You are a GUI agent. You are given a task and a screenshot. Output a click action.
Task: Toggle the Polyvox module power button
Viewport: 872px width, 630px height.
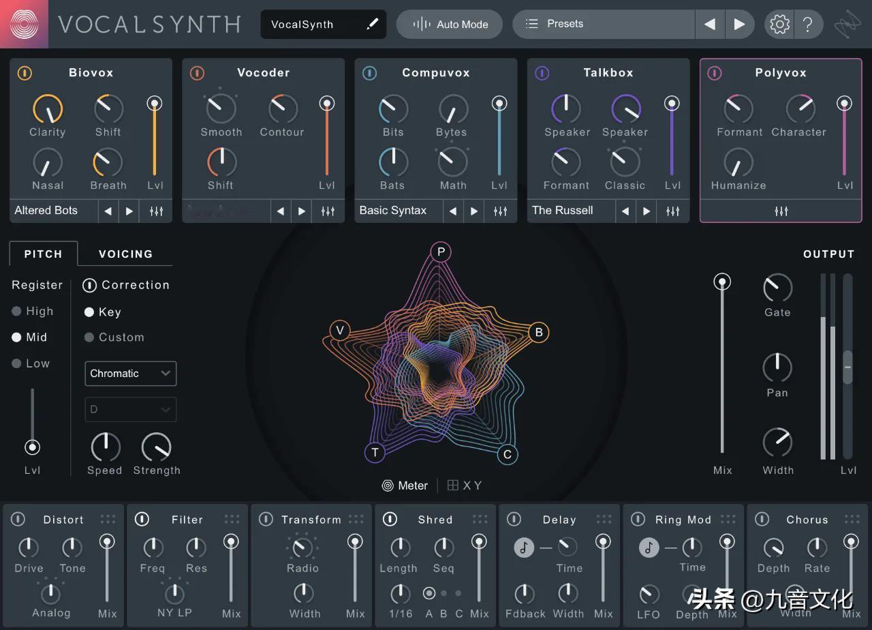point(714,73)
